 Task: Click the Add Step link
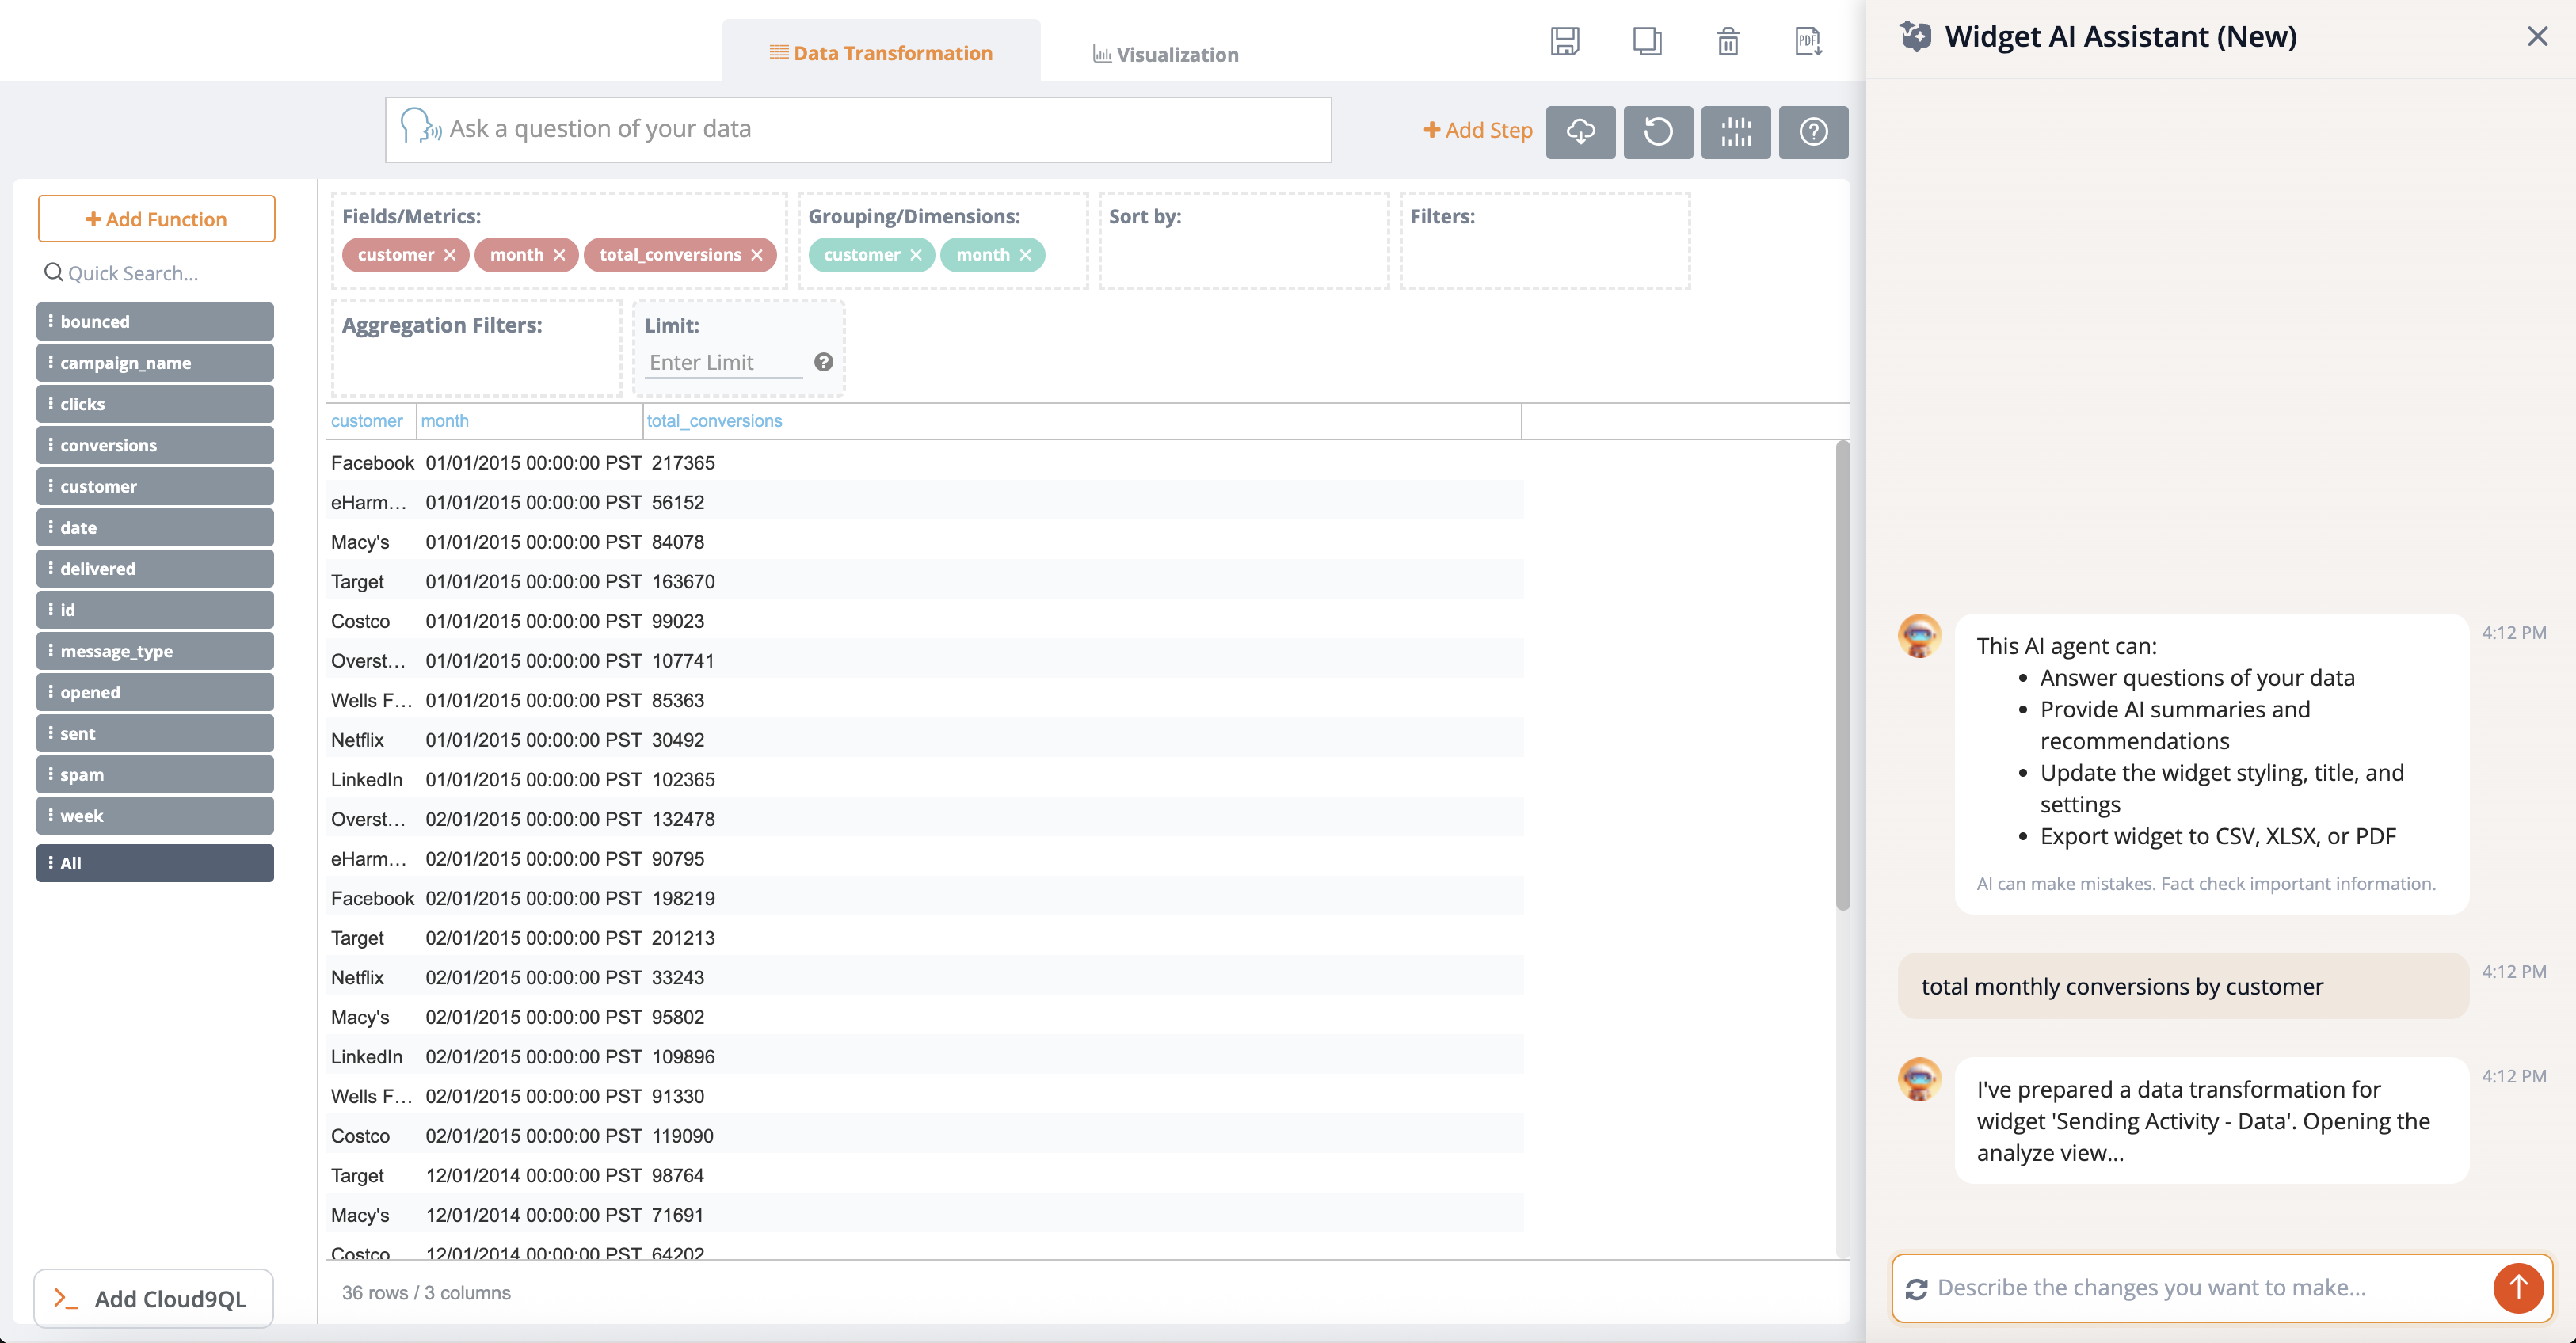coord(1478,130)
